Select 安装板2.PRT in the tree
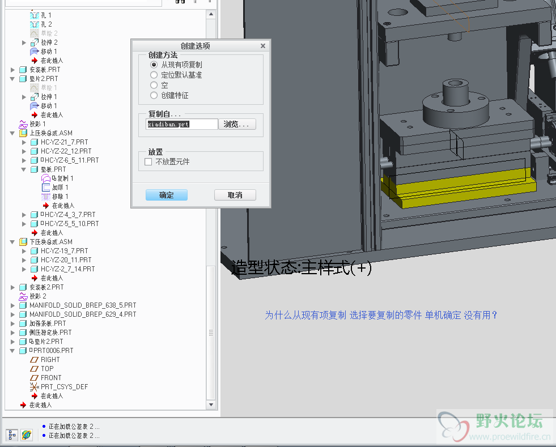The height and width of the screenshot is (447, 556). 46,287
